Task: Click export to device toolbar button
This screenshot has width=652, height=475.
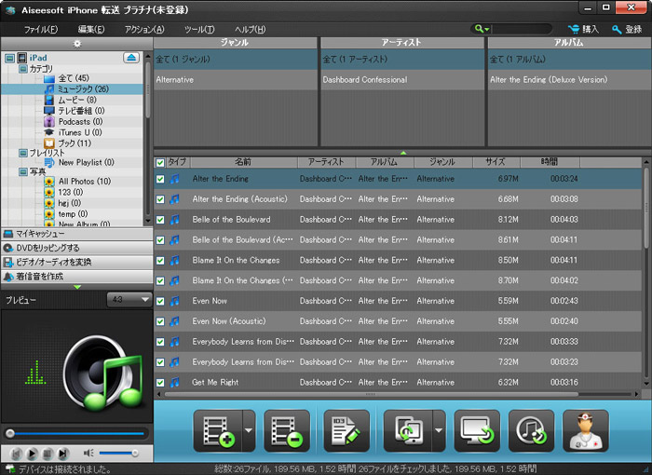Action: coord(408,431)
